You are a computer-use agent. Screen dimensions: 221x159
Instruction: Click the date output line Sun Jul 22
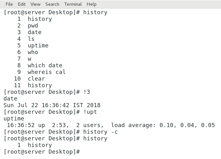pos(52,105)
